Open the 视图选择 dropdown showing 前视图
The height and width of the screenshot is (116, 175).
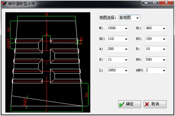138,18
